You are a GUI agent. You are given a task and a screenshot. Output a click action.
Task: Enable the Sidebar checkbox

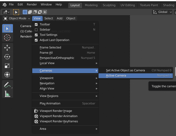tap(36, 30)
